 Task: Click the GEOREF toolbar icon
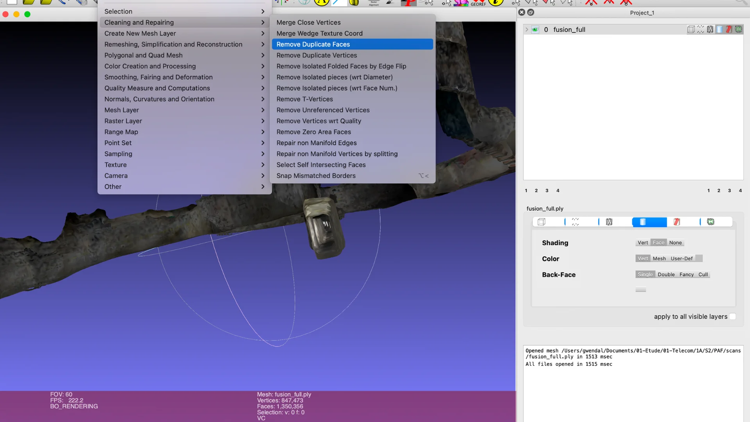[479, 3]
